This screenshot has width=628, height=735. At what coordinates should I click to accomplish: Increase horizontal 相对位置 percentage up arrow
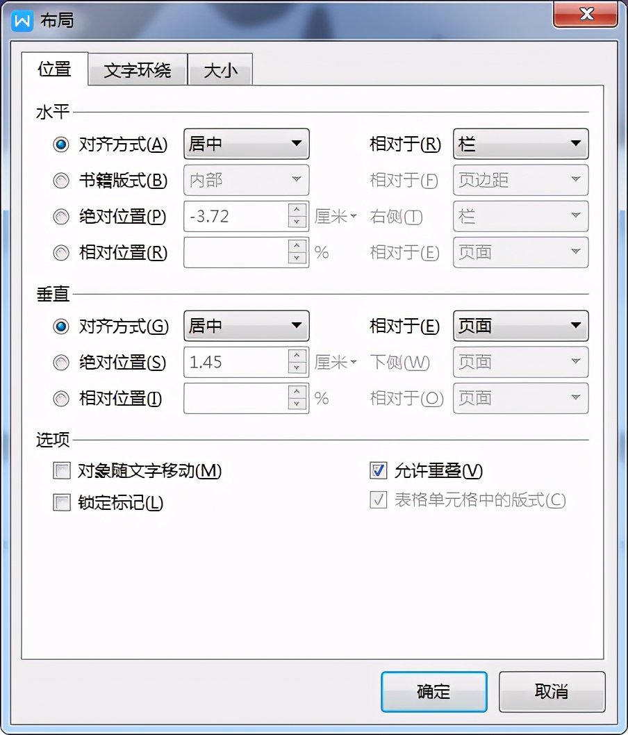(297, 246)
